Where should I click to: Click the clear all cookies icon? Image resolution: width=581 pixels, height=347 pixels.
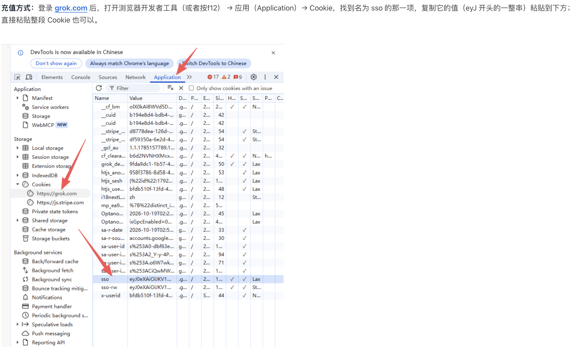[170, 88]
